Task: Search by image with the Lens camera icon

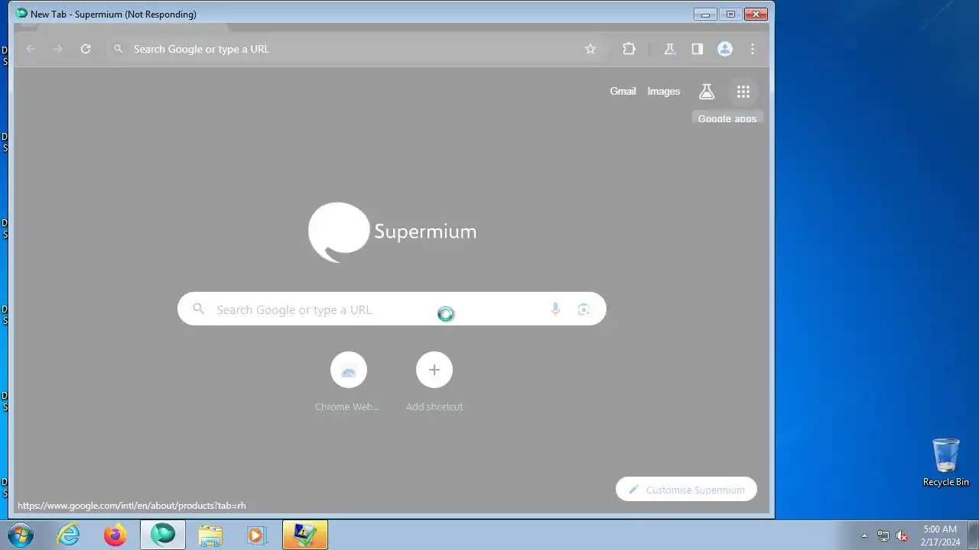Action: pos(584,309)
